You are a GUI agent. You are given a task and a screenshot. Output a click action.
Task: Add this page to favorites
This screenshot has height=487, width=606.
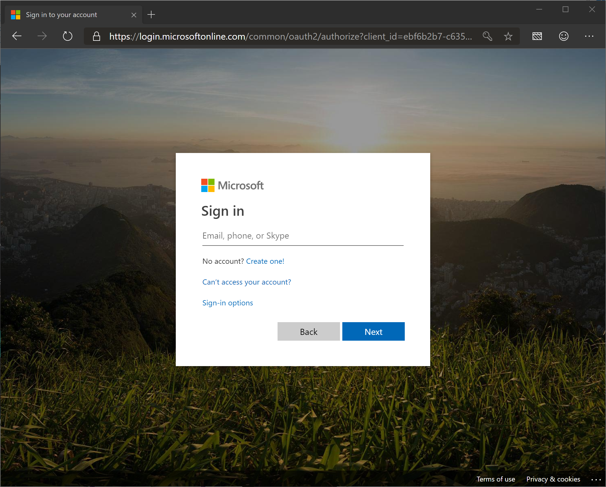click(508, 36)
